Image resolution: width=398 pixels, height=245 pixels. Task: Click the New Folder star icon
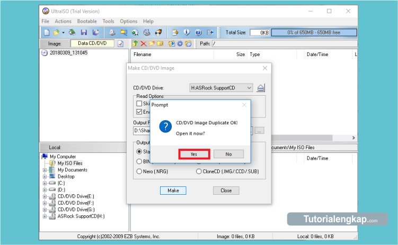(152, 43)
